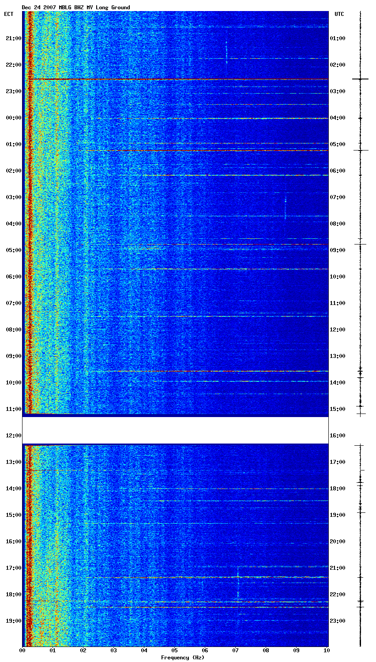Click the 08 tick on frequency axis

click(x=266, y=651)
